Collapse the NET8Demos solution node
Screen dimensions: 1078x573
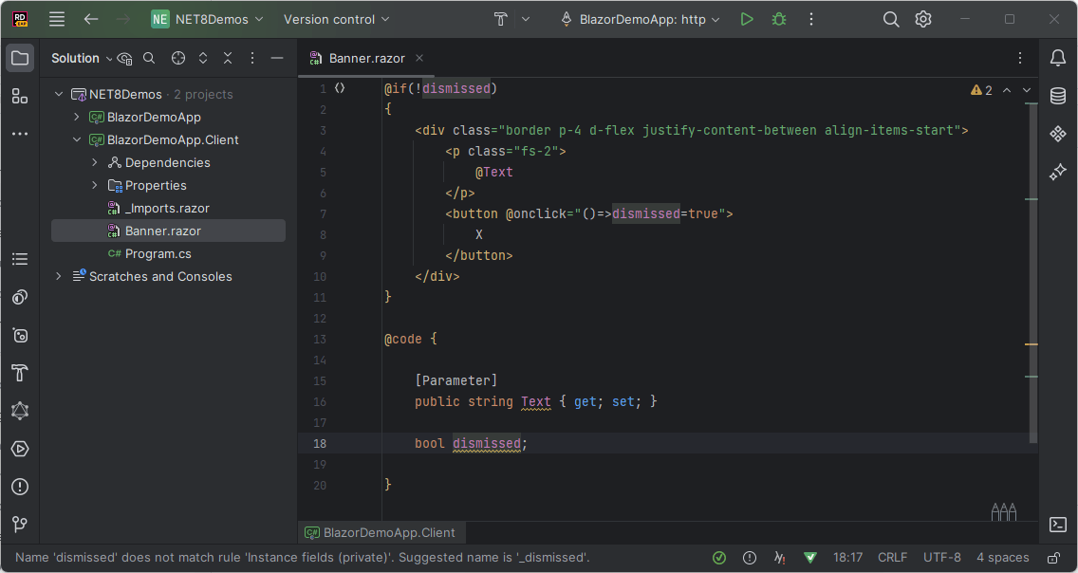pyautogui.click(x=59, y=94)
